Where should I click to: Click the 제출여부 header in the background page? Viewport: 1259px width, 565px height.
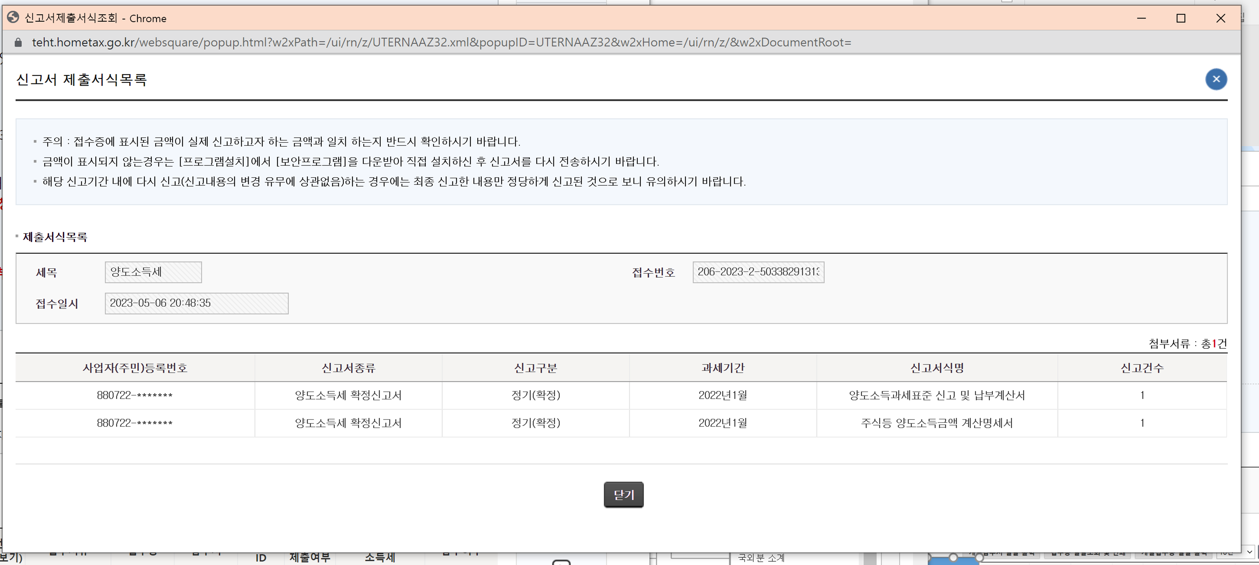[x=310, y=558]
